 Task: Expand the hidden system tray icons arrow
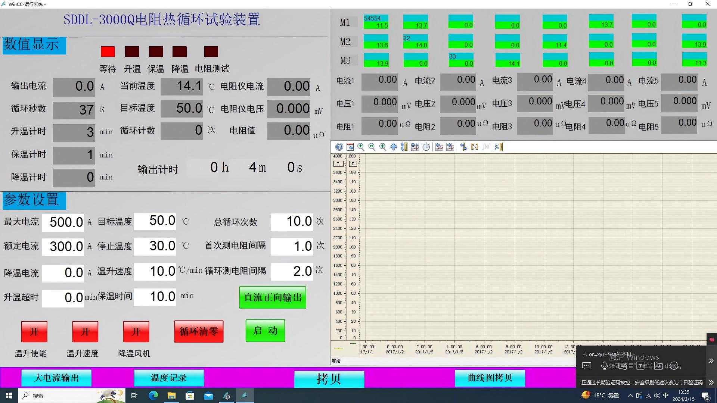point(630,396)
